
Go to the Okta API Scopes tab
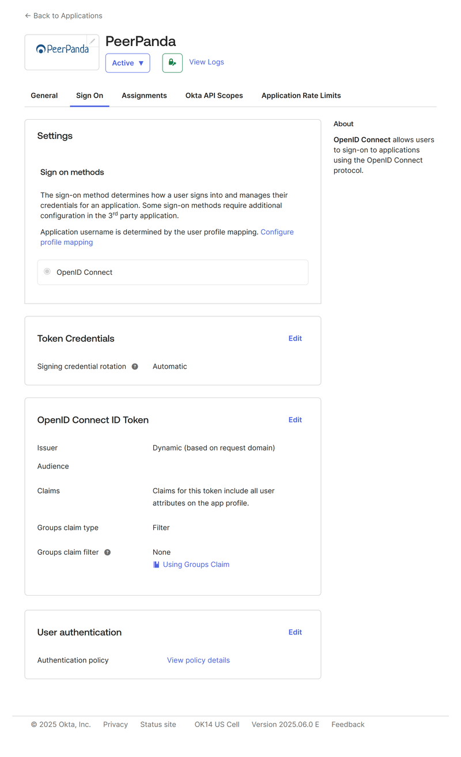[214, 96]
